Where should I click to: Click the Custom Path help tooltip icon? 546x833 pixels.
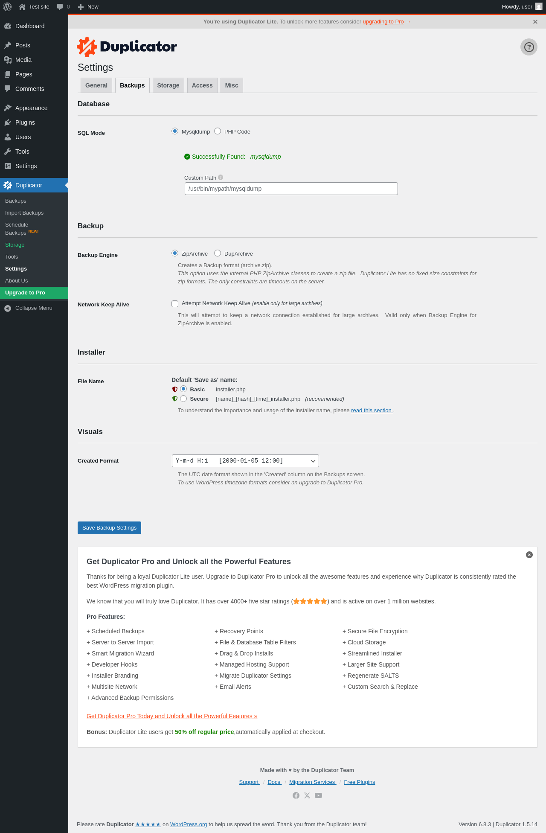coord(221,178)
